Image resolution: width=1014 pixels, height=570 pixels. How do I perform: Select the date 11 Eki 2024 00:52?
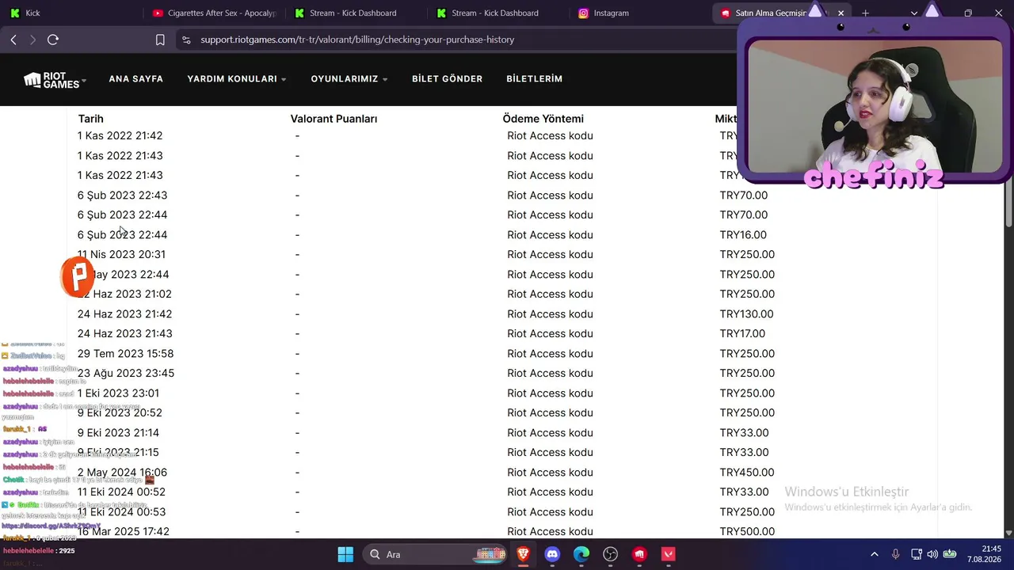[121, 492]
